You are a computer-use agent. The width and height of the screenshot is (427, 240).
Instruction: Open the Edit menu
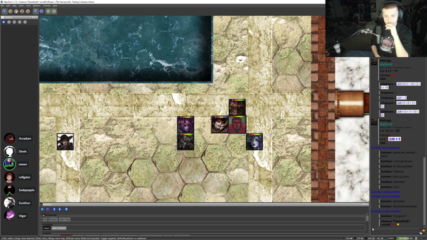click(x=8, y=5)
